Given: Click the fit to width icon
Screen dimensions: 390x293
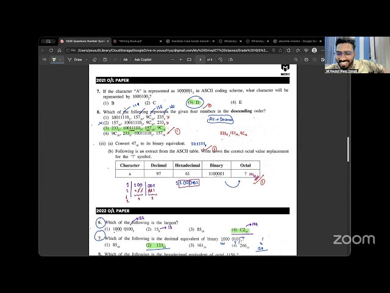Looking at the screenshot, I should [x=189, y=60].
